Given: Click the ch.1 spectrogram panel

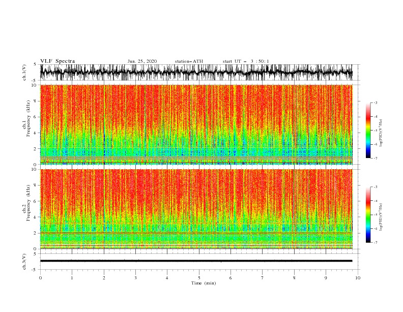Looking at the screenshot, I should click(x=196, y=124).
